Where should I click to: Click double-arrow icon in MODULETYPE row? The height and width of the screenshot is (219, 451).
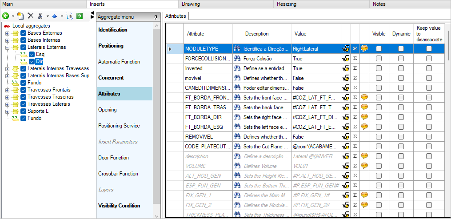tap(355, 48)
